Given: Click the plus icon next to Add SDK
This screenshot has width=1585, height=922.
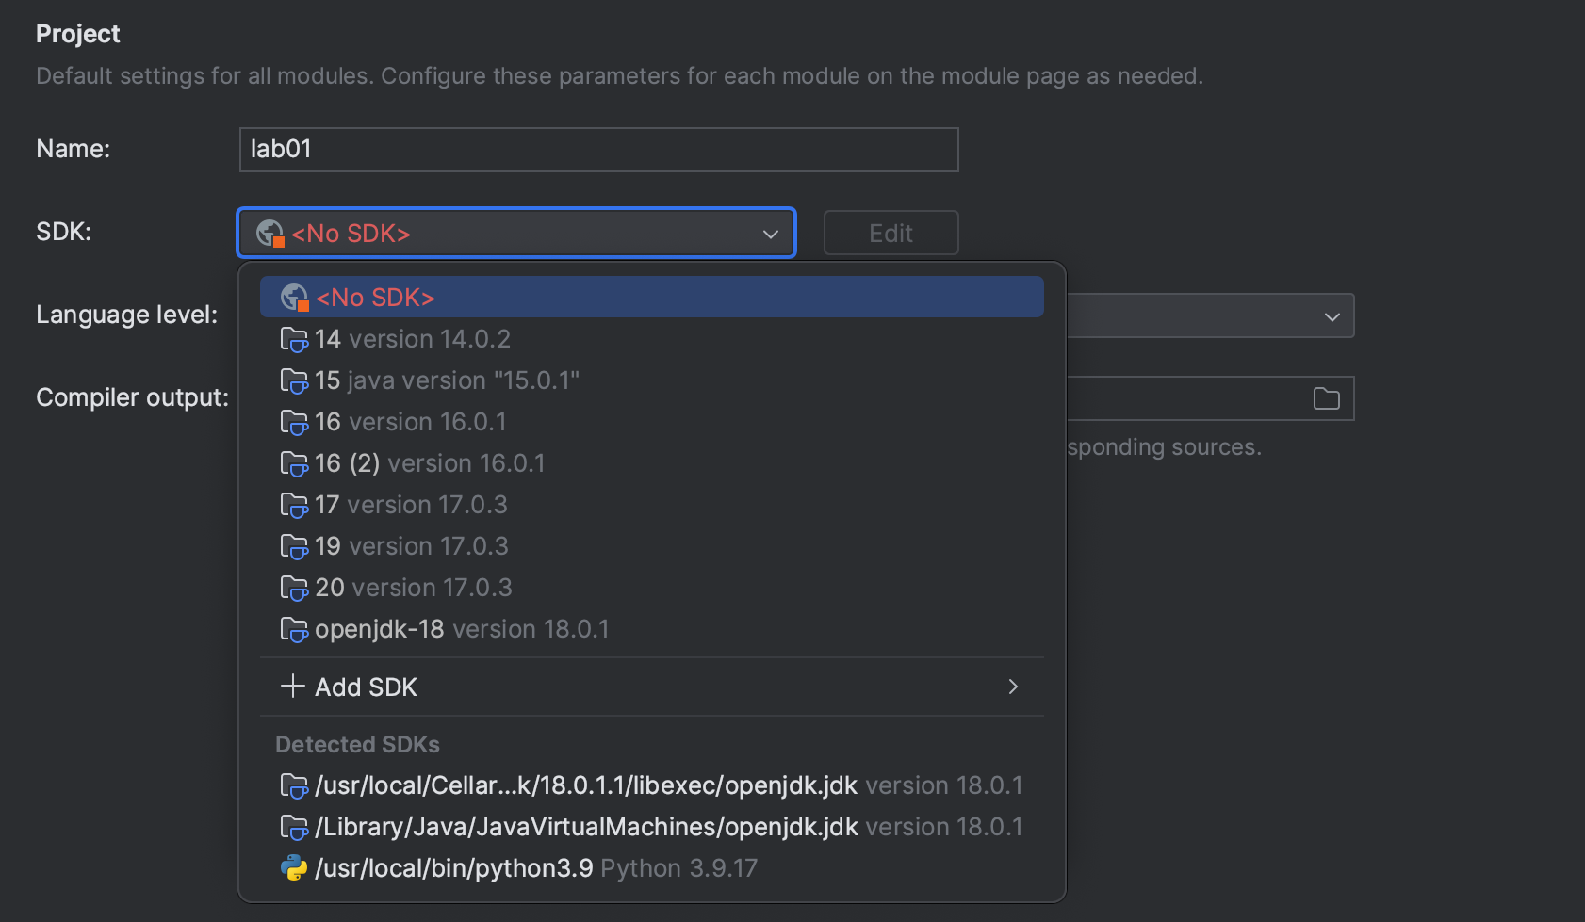Looking at the screenshot, I should (x=292, y=687).
